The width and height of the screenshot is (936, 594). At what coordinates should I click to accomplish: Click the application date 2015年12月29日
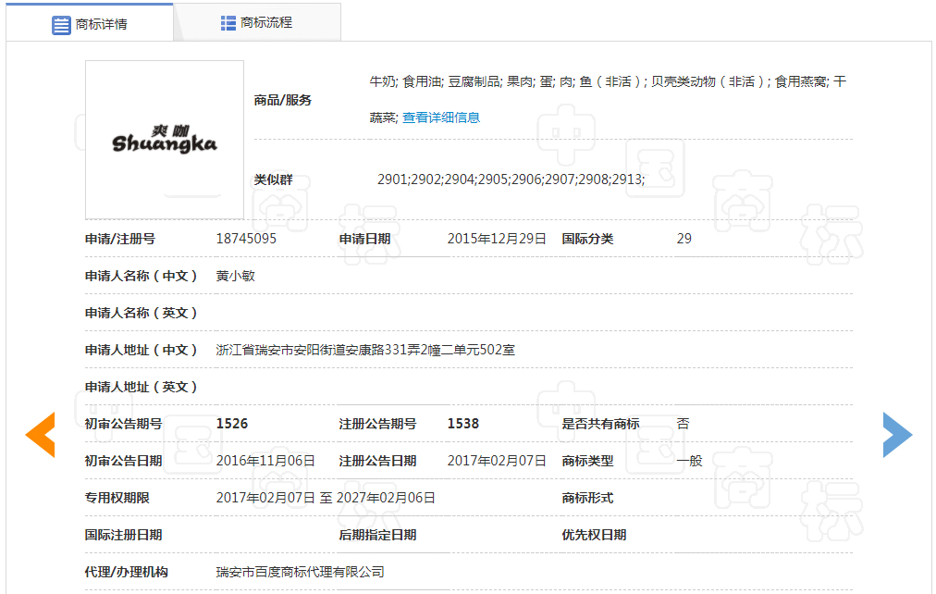tap(497, 239)
